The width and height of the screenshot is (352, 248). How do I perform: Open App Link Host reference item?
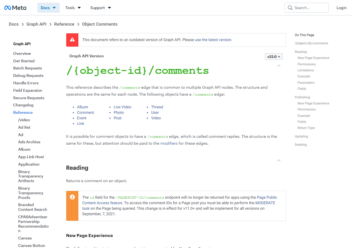pos(31,157)
